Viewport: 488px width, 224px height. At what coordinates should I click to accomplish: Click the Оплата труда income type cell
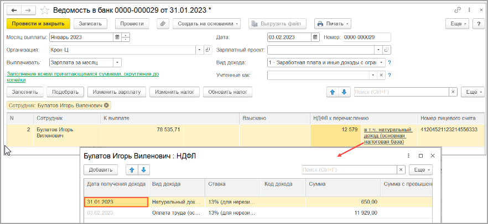(177, 213)
